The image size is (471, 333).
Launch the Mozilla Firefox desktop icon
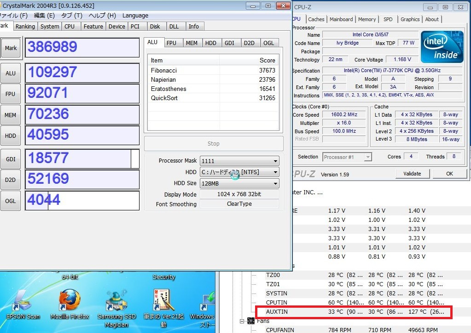point(70,301)
